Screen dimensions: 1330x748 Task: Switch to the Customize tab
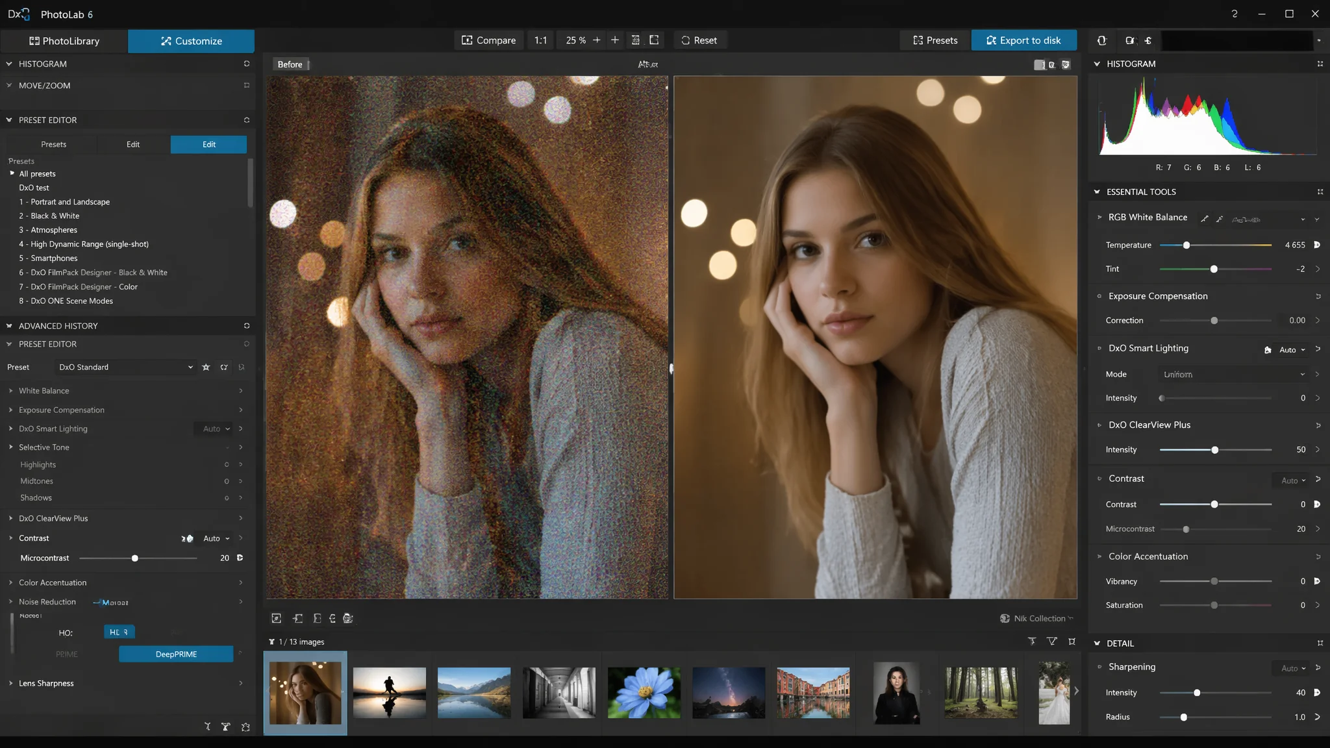click(192, 41)
